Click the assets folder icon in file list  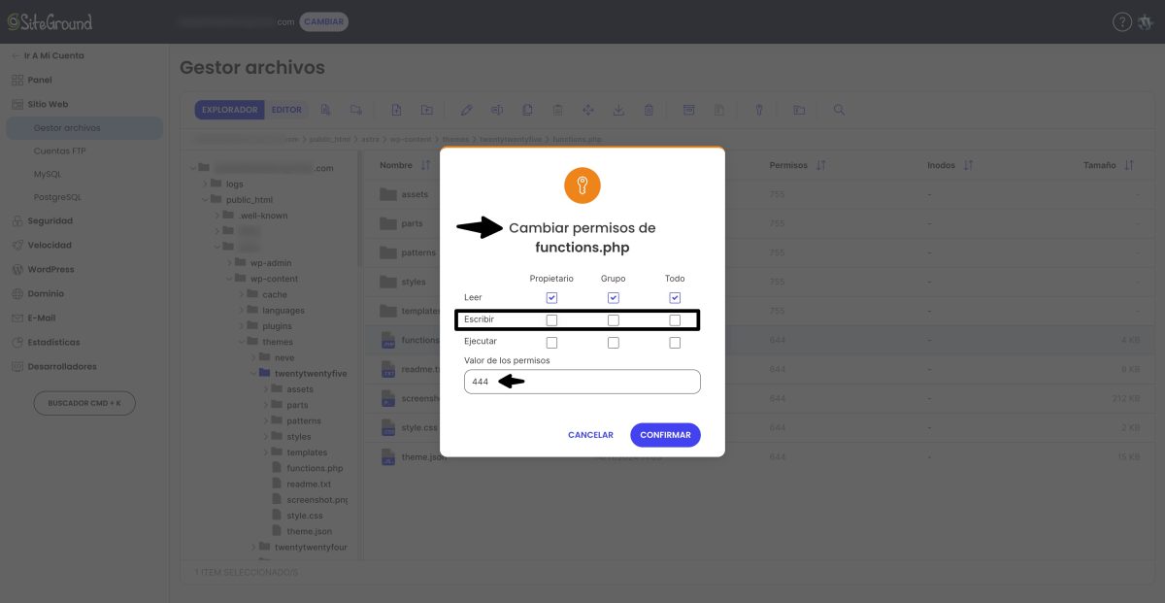click(388, 194)
